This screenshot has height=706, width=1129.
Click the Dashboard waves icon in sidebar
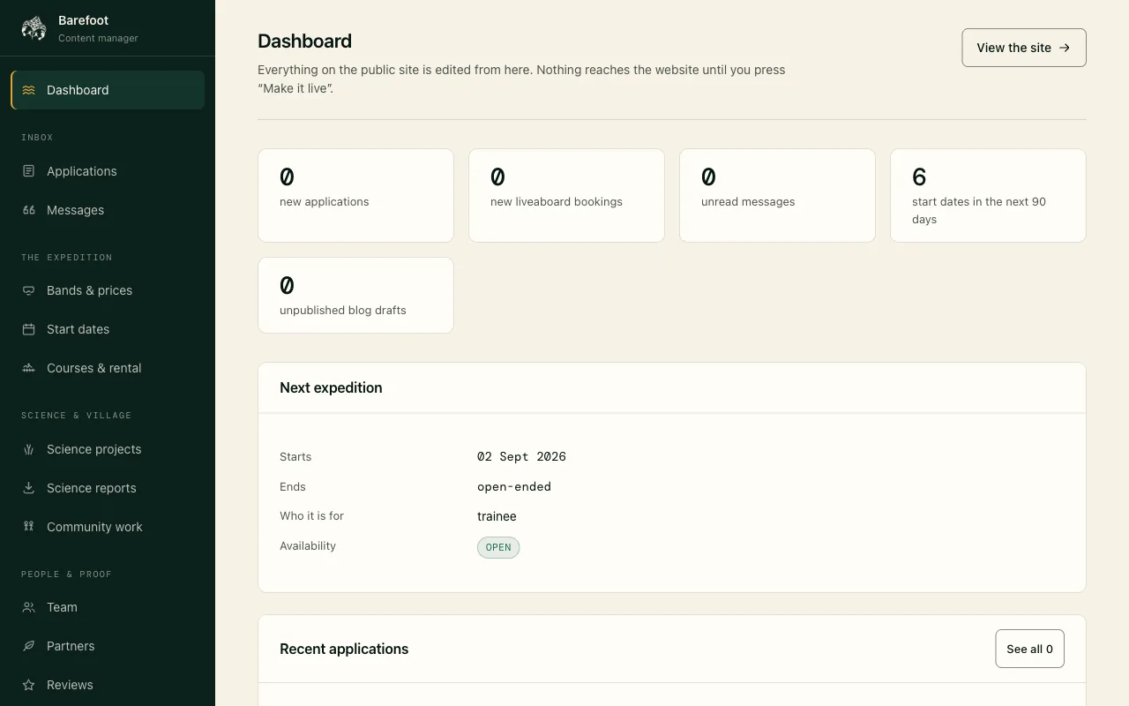tap(29, 90)
